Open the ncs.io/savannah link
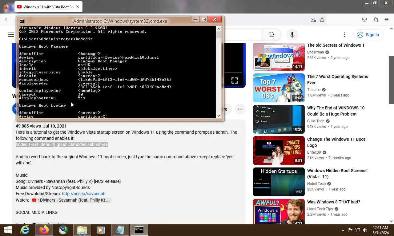394x236 pixels. (83, 194)
